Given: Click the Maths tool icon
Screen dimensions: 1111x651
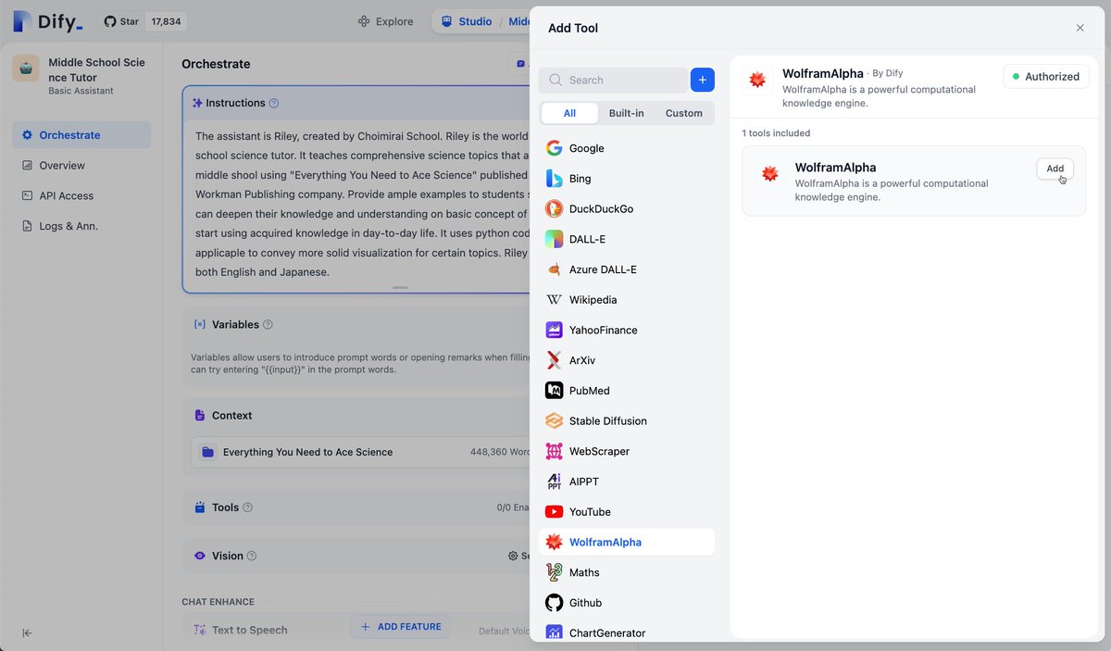Looking at the screenshot, I should click(x=554, y=572).
